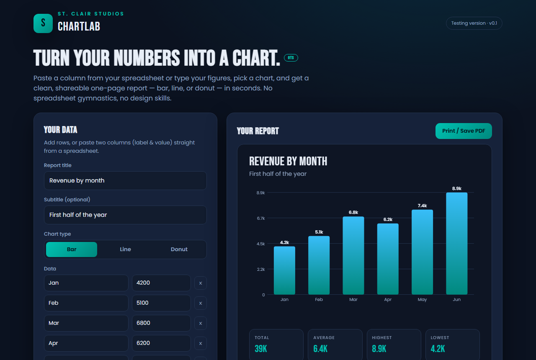Click the Apr bar in the chart
Image resolution: width=536 pixels, height=360 pixels.
click(x=388, y=259)
